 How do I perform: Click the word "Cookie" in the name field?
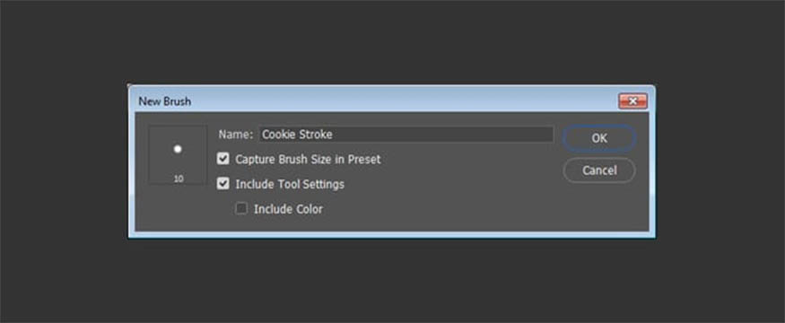(278, 135)
